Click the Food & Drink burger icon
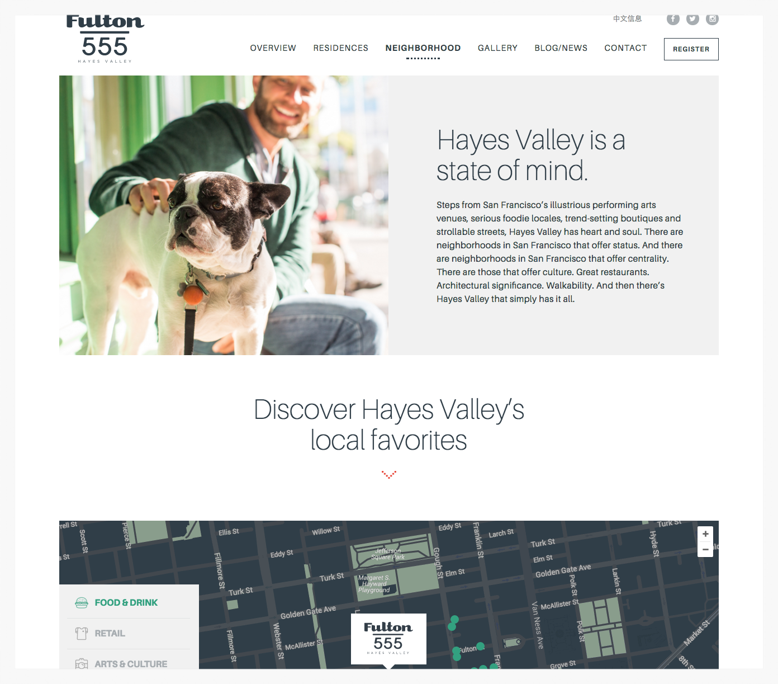Image resolution: width=778 pixels, height=684 pixels. (82, 603)
